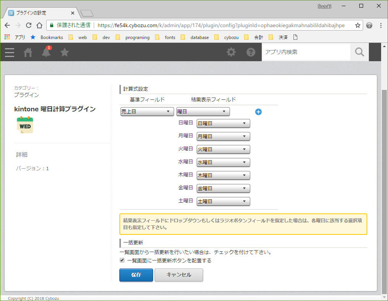Open the cybozu bookmarks folder
The height and width of the screenshot is (301, 388).
pos(227,37)
